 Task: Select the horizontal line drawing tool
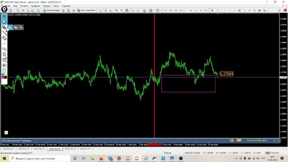coord(229,10)
